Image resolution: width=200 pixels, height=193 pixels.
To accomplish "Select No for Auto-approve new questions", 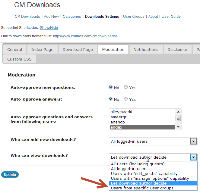I will coord(111,88).
